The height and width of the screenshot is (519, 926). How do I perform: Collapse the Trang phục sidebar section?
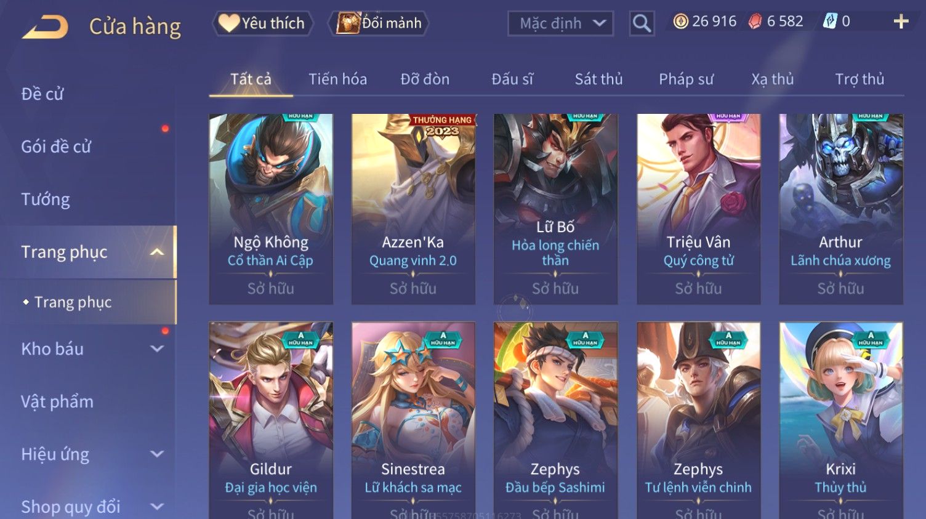point(157,252)
